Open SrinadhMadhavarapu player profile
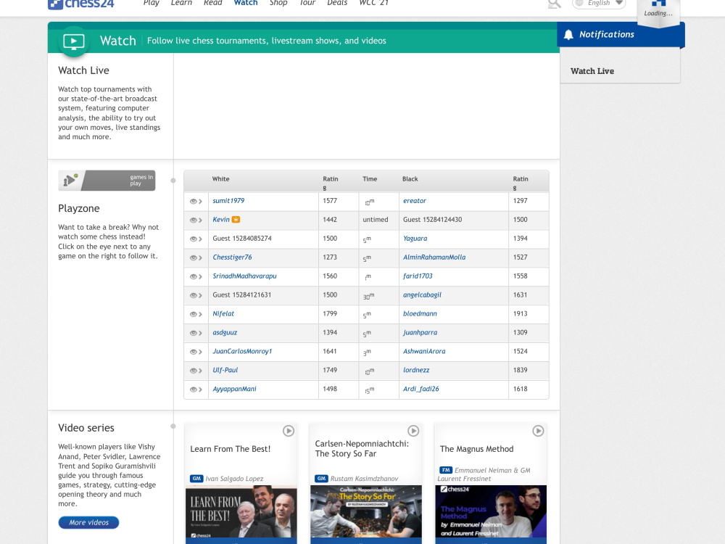This screenshot has height=544, width=725. tap(244, 276)
